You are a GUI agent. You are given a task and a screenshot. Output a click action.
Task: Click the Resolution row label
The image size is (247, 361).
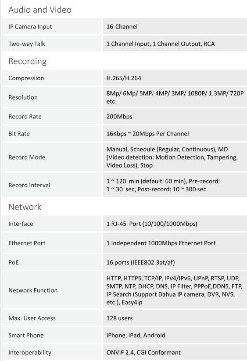pos(23,97)
